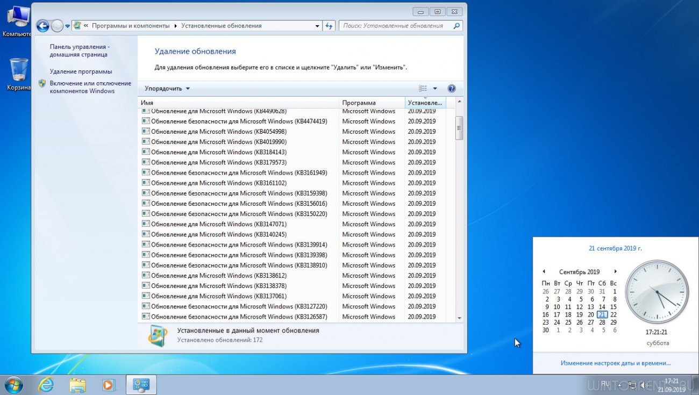
Task: Click icon of security update KB3161949
Action: [x=146, y=173]
